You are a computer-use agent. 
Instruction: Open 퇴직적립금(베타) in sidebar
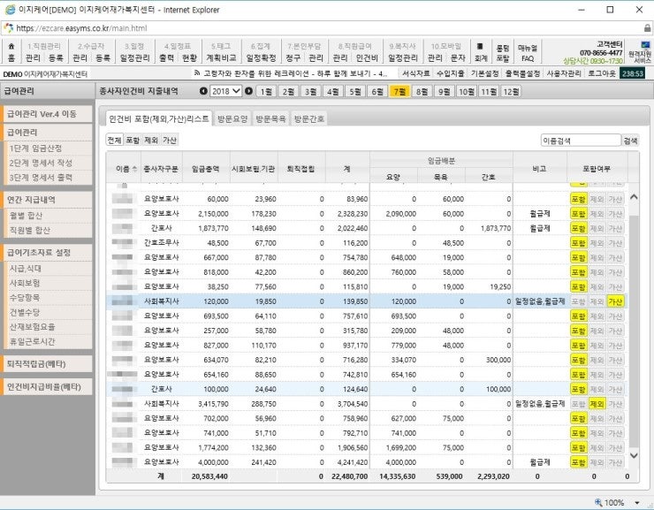[47, 363]
